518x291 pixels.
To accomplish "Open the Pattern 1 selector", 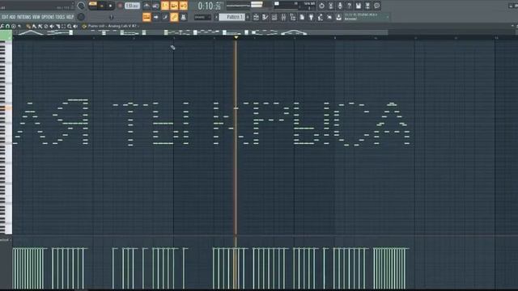I will pyautogui.click(x=232, y=17).
